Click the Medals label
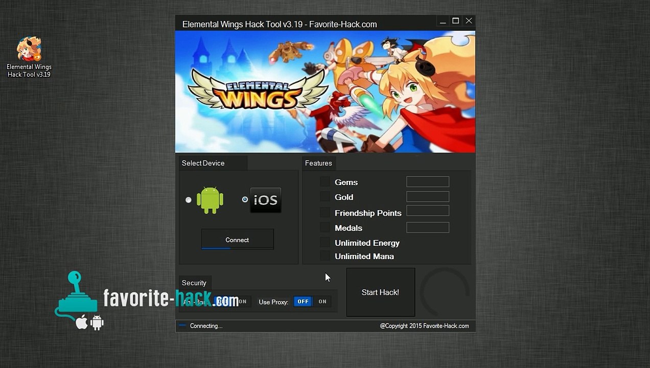The image size is (650, 368). (349, 228)
